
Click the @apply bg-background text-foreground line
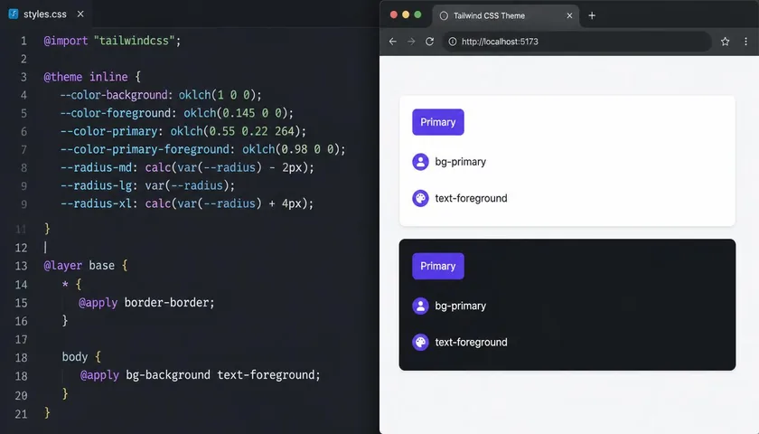[x=200, y=375]
